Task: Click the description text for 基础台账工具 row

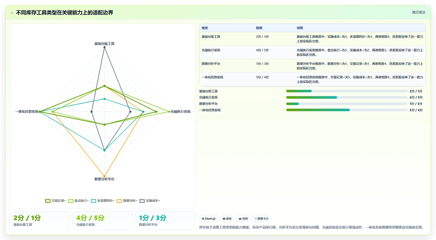Action: pos(360,39)
